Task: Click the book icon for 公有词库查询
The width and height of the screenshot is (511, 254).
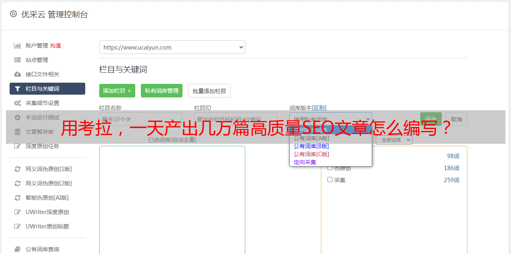Action: [17, 249]
